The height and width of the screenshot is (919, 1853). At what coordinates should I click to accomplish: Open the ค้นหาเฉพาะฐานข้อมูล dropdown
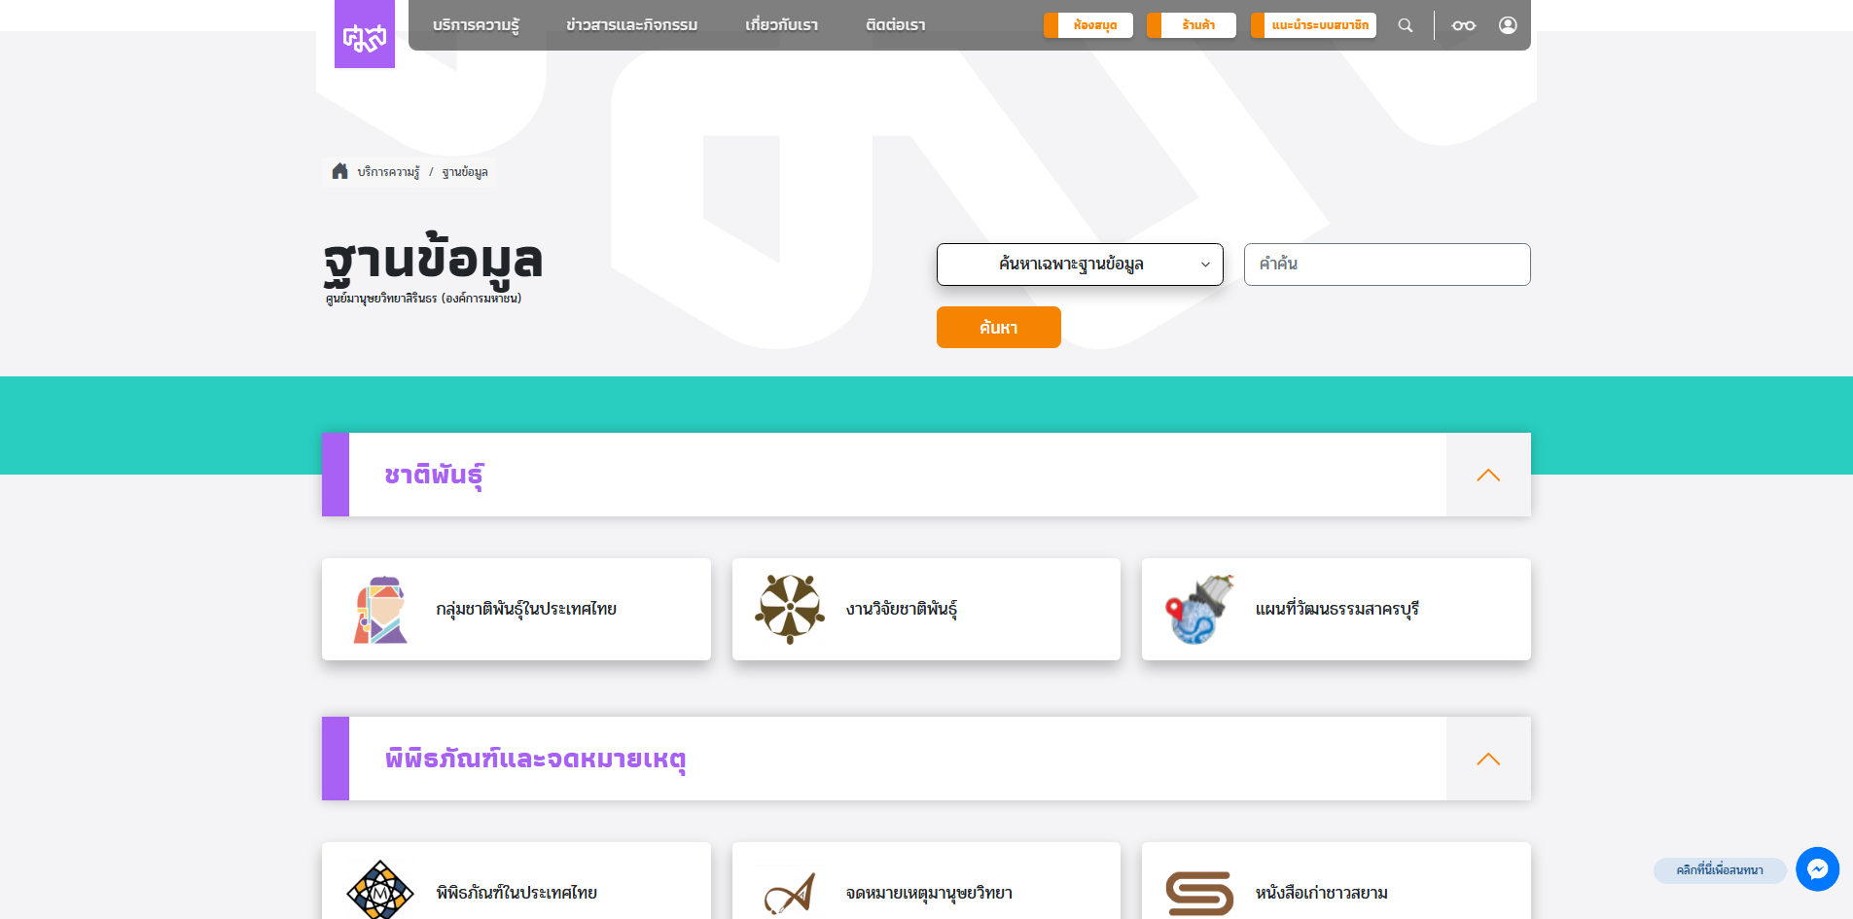tap(1080, 265)
